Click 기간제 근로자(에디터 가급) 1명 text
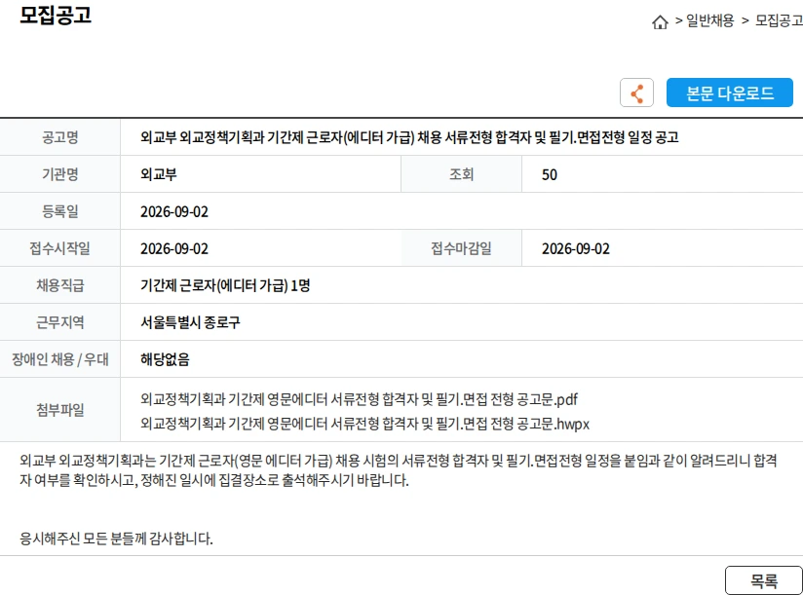 point(225,285)
